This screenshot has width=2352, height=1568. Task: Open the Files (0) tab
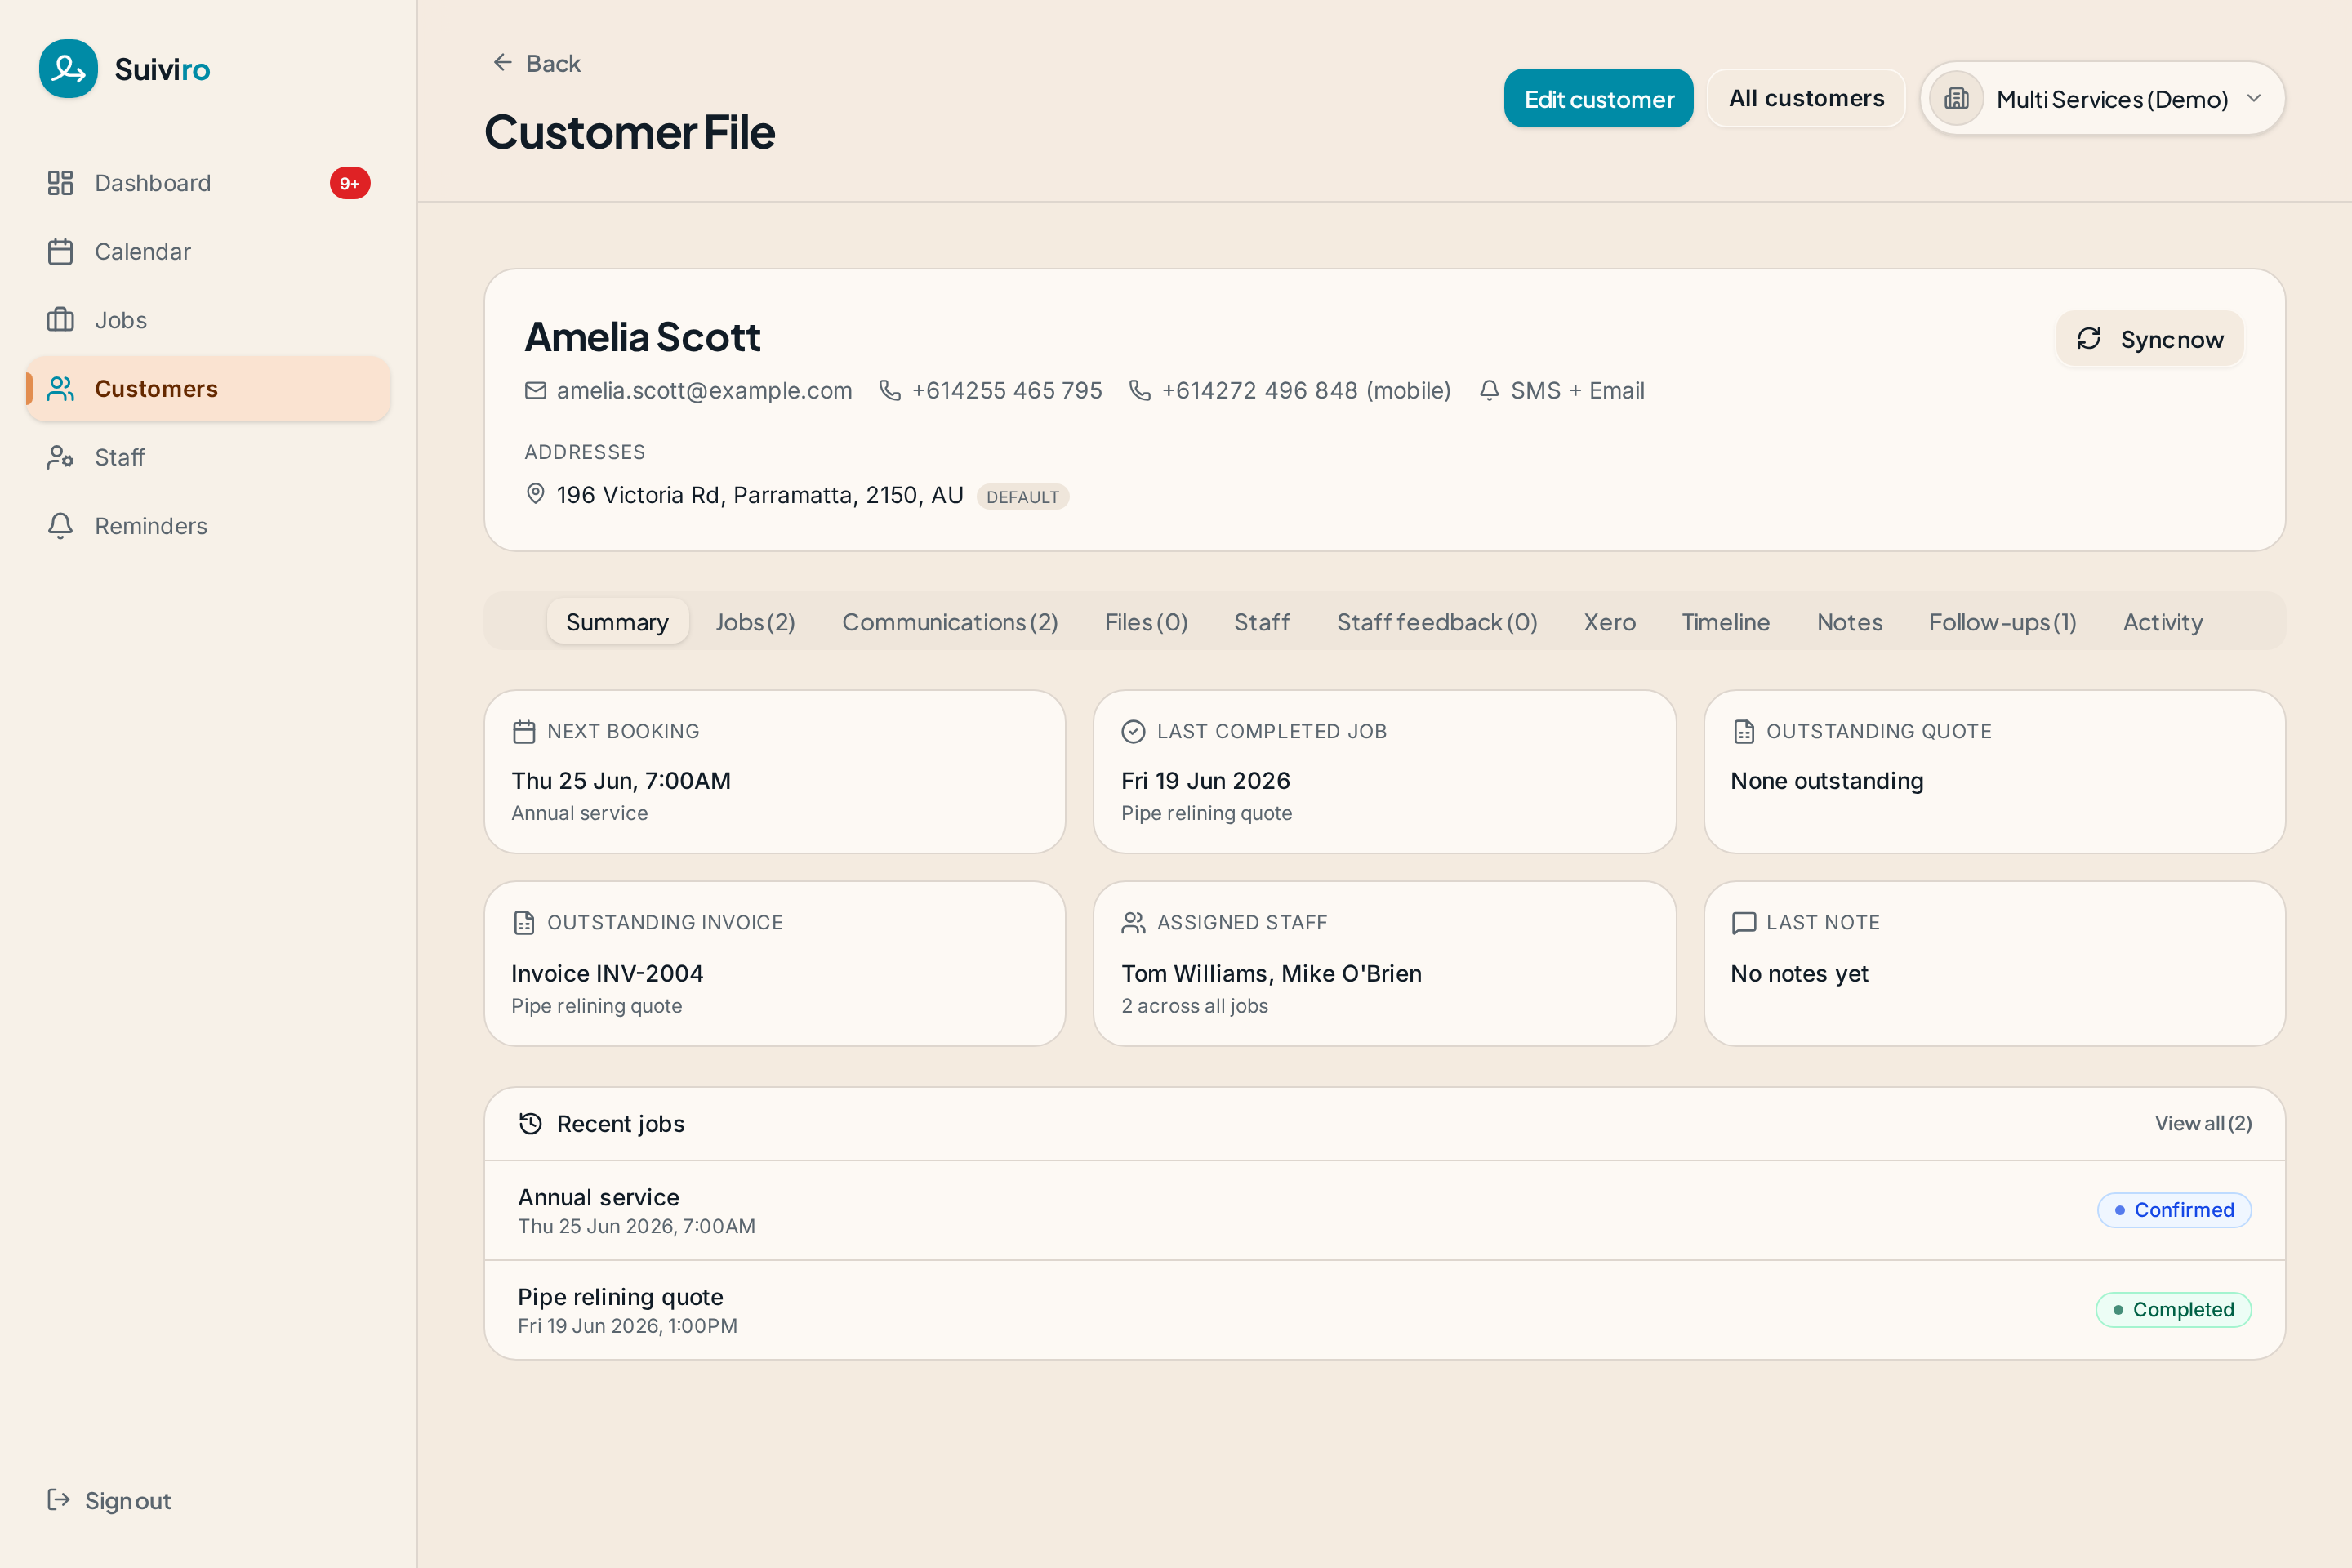point(1146,622)
